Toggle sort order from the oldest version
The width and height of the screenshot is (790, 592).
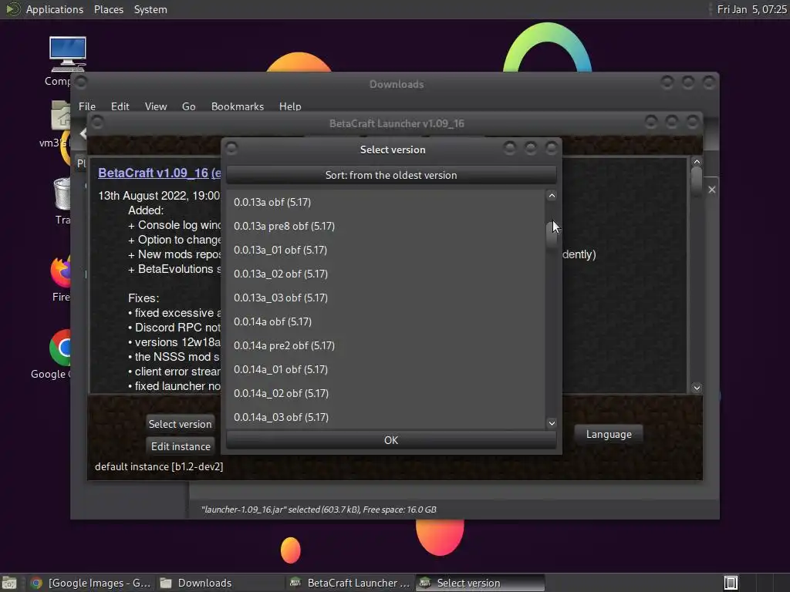click(391, 175)
